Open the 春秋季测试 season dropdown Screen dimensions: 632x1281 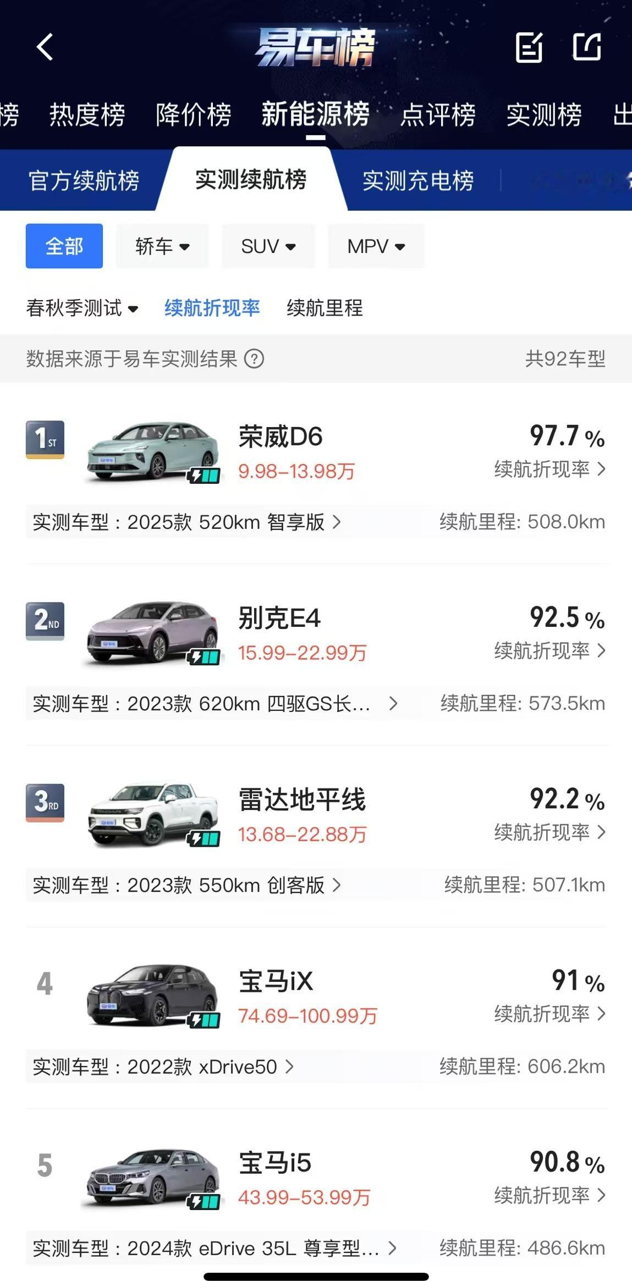point(82,308)
